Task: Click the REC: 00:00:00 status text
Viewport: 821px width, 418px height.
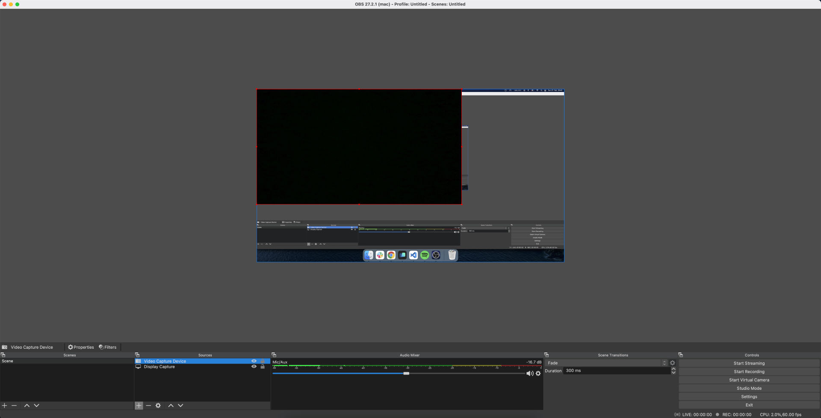Action: point(737,415)
